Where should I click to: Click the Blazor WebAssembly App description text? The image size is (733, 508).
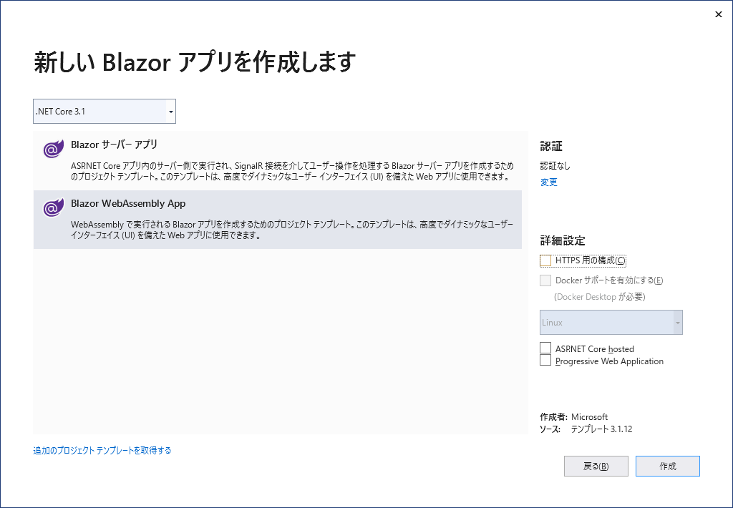292,230
